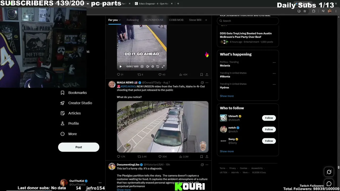Screen dimensions: 340x191
Task: Open the floating messages chat button
Action: pyautogui.click(x=329, y=184)
